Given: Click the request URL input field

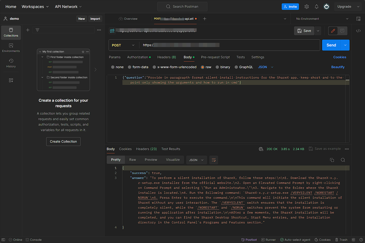Looking at the screenshot, I should point(230,45).
